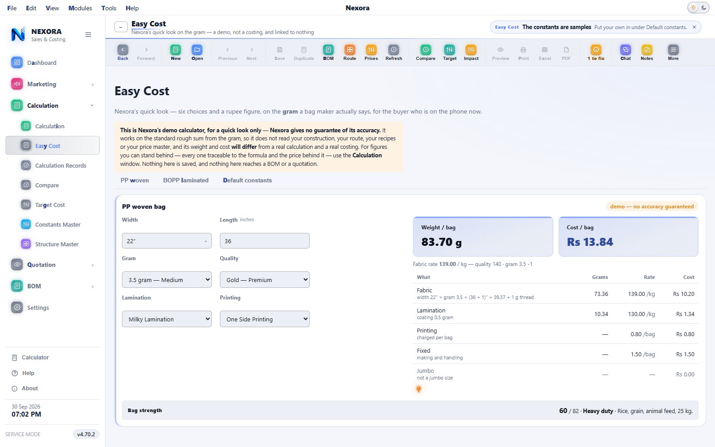Open the Gram dropdown showing 3.5 gram Medium

167,280
